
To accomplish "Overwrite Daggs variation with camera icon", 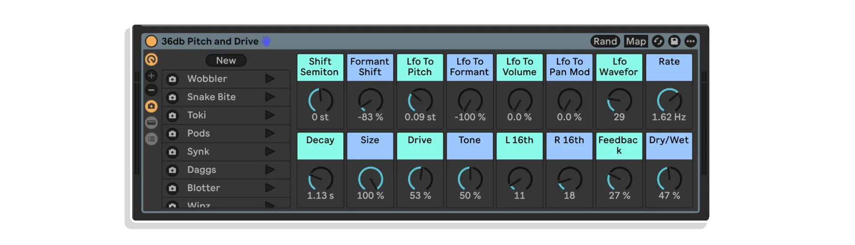I will click(x=172, y=170).
